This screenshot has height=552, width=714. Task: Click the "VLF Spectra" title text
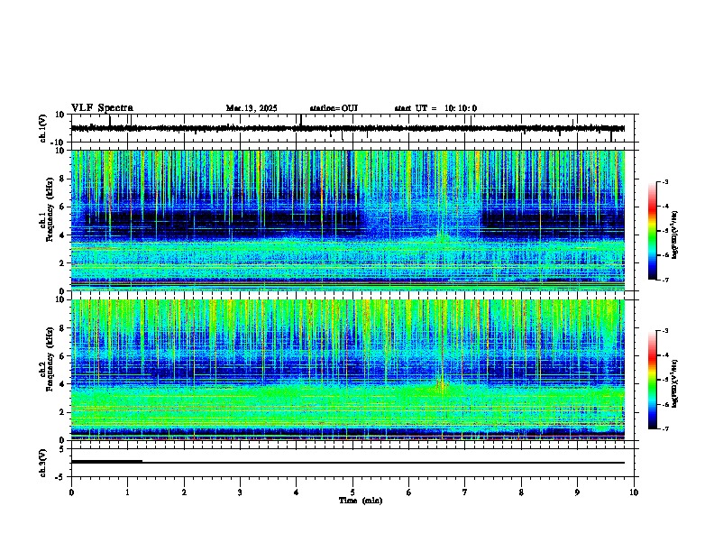[102, 108]
